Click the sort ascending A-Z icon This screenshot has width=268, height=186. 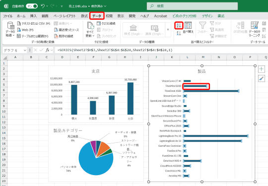point(179,25)
